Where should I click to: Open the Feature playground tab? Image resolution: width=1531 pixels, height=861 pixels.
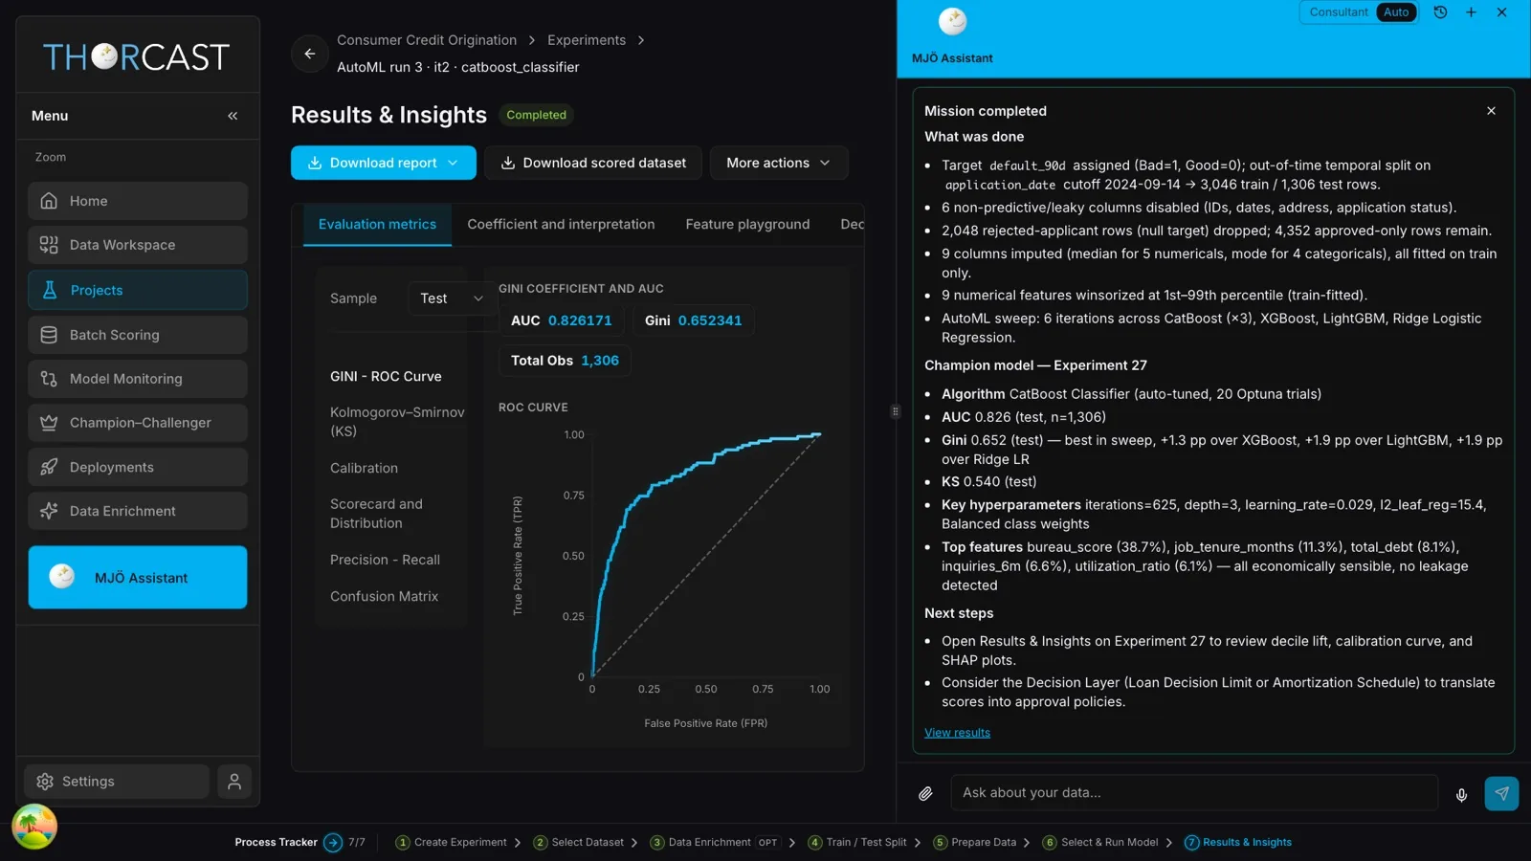(x=747, y=224)
